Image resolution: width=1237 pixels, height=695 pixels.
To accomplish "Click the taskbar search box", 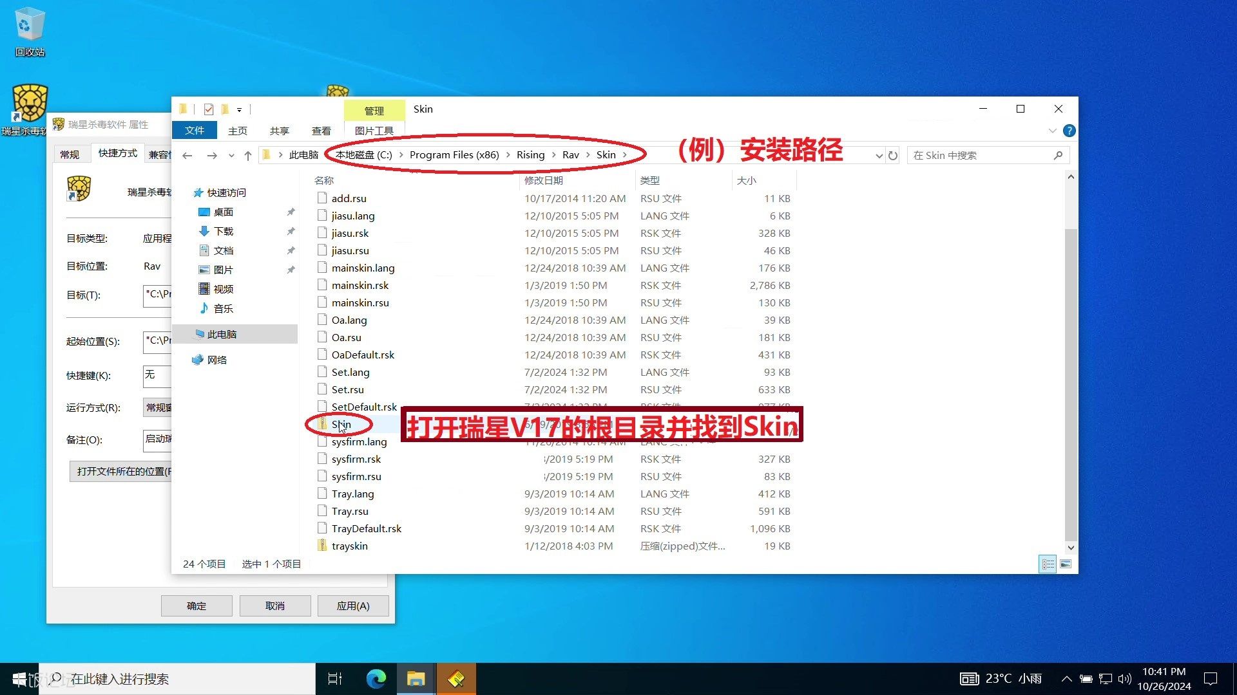I will 177,679.
